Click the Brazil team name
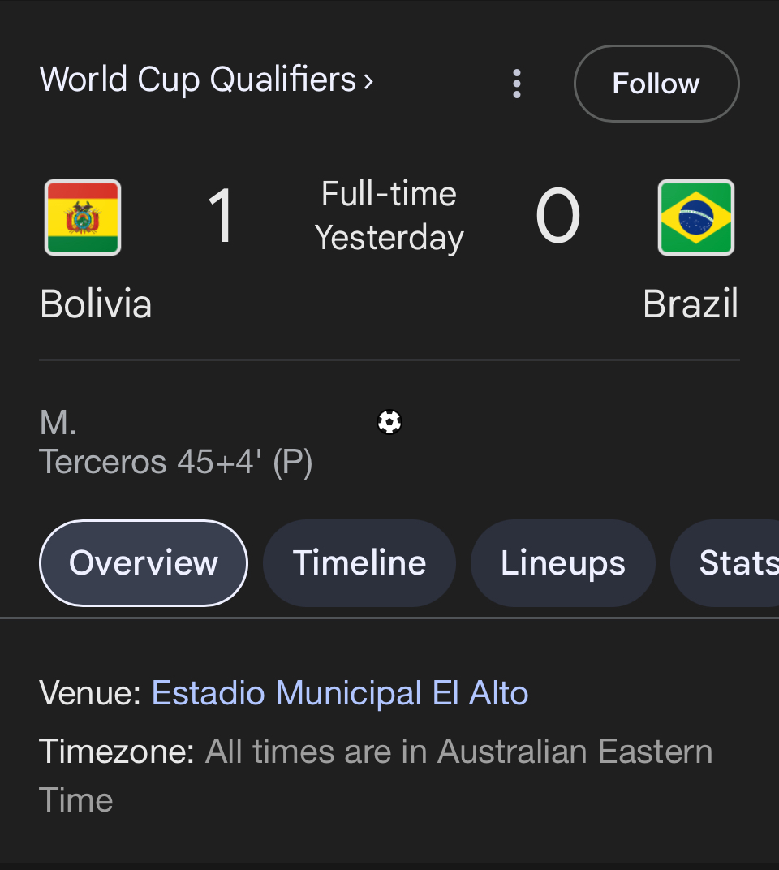Viewport: 779px width, 870px height. click(691, 304)
